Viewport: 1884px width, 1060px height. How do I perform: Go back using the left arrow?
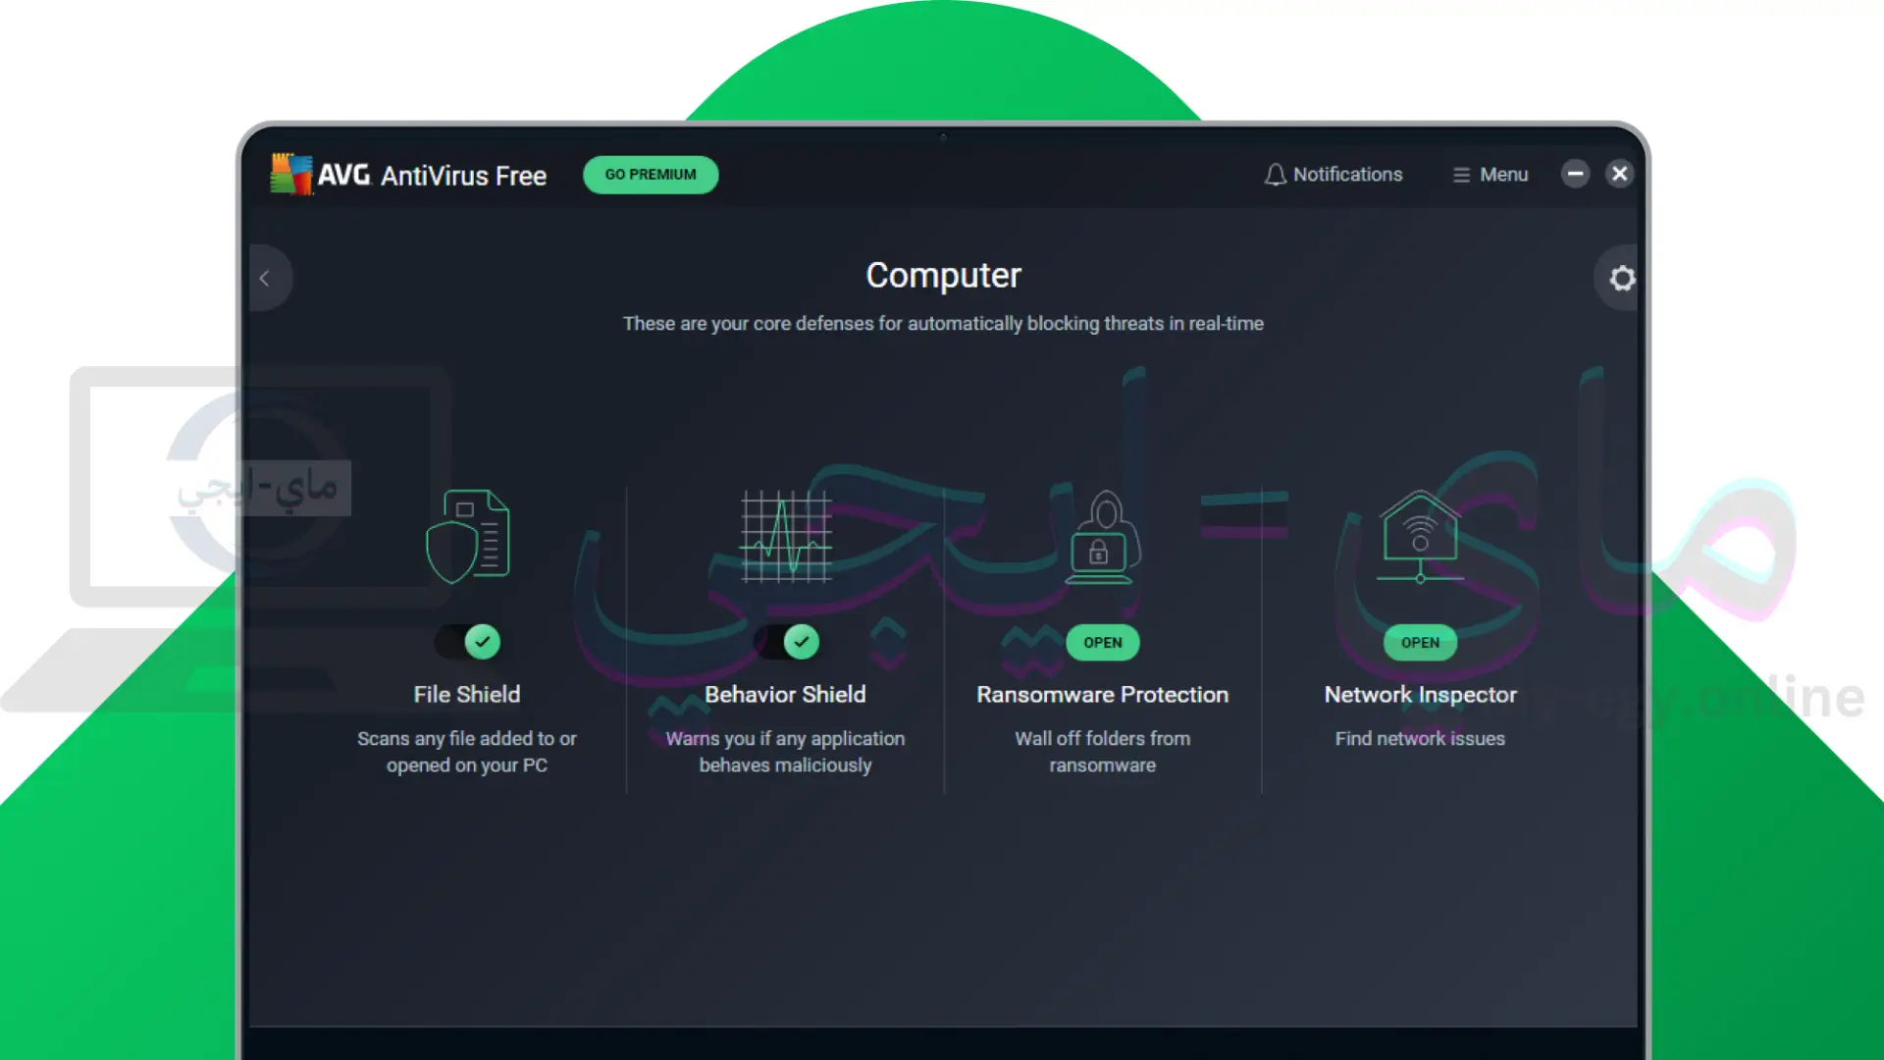(x=266, y=279)
